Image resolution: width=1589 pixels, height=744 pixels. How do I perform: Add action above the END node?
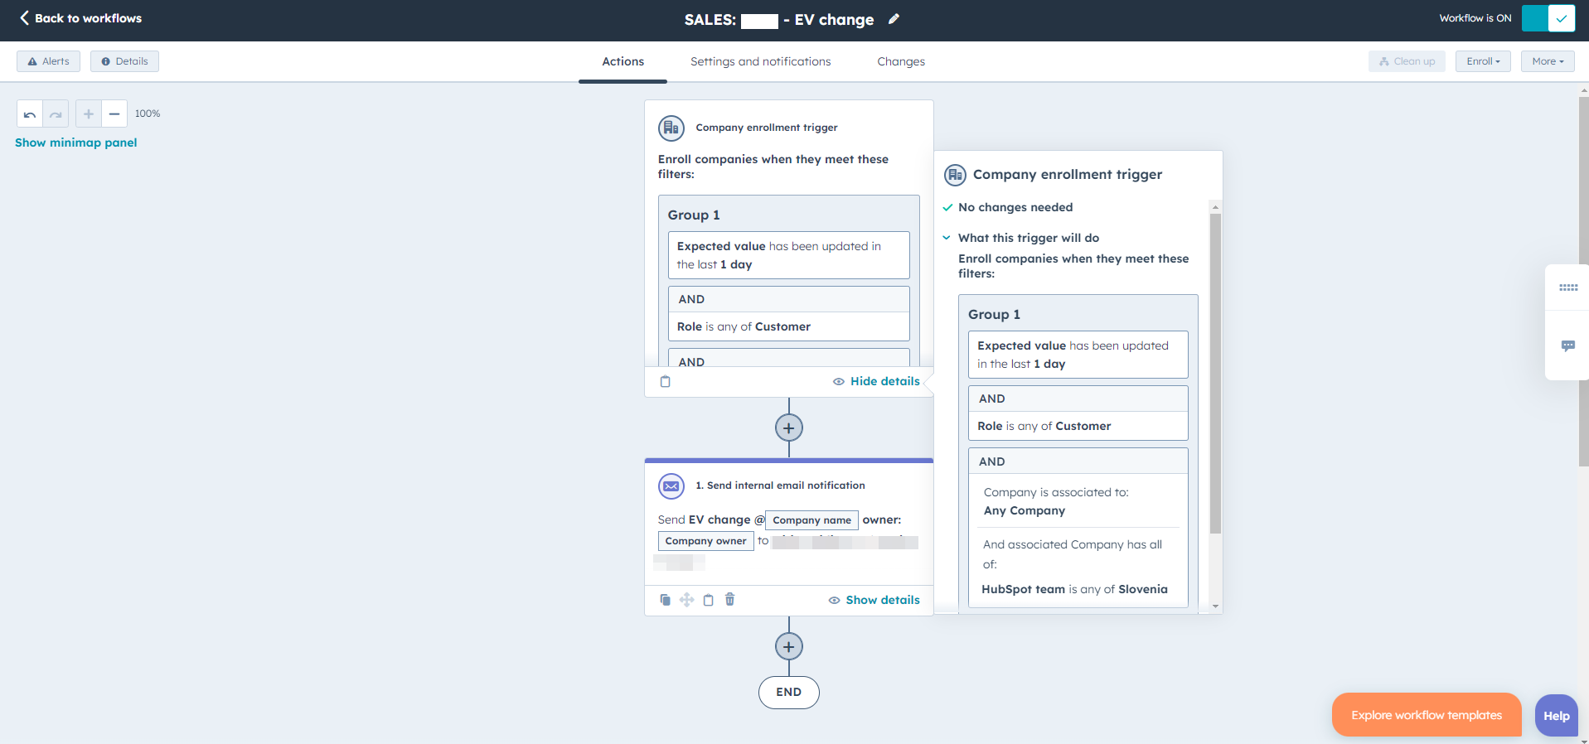click(x=788, y=647)
